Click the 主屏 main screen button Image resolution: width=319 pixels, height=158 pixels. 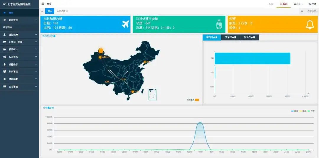tap(312, 4)
